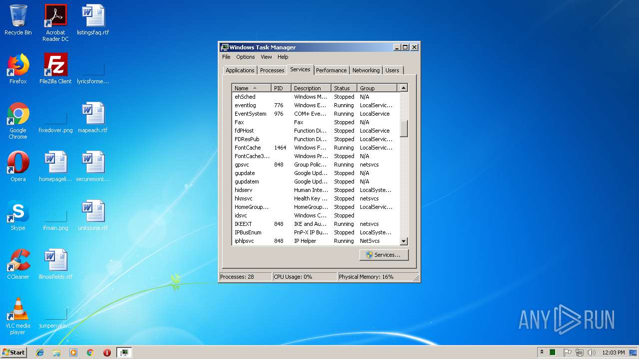Click the taskbar clock showing 12:03 PM
The height and width of the screenshot is (359, 639).
tap(613, 353)
